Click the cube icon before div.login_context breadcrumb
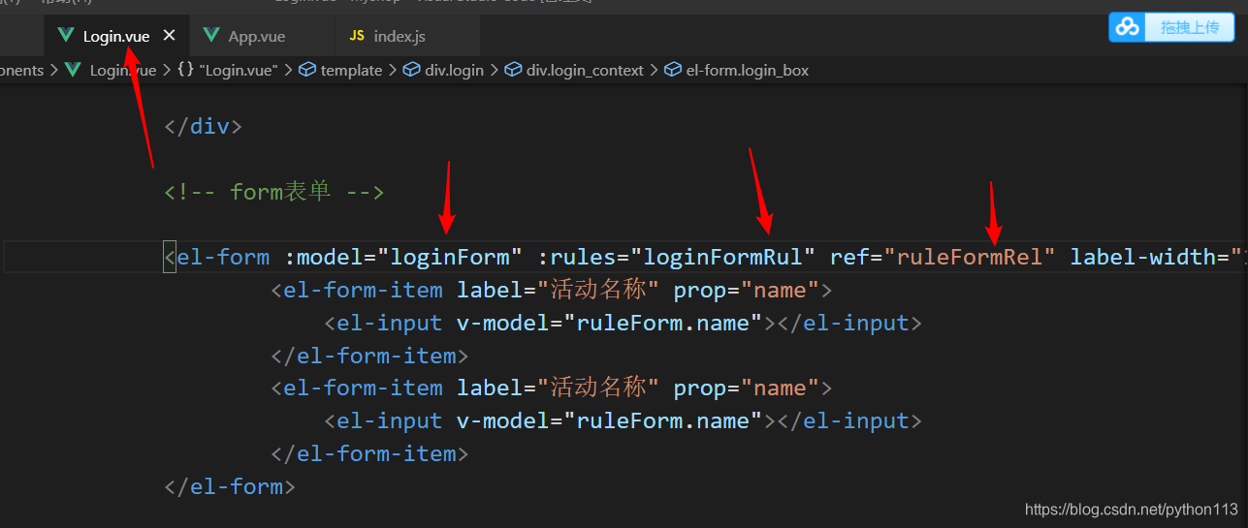Screen dimensions: 1248x528 (x=513, y=70)
